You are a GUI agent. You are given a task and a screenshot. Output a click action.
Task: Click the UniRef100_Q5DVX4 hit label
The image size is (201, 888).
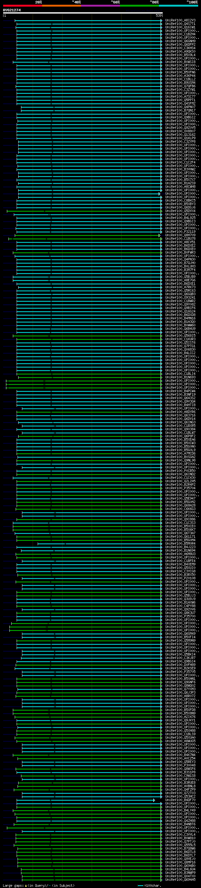pos(180,211)
